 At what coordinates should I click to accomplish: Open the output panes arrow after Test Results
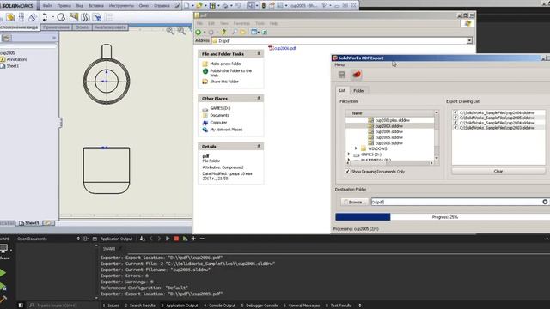click(360, 306)
